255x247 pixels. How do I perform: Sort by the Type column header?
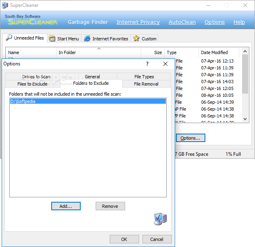(x=182, y=52)
